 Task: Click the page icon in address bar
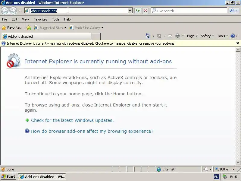27,11
